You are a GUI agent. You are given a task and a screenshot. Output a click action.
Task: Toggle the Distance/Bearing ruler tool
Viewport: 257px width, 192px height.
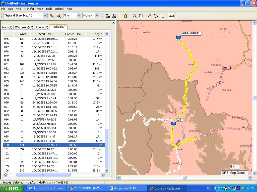click(171, 16)
